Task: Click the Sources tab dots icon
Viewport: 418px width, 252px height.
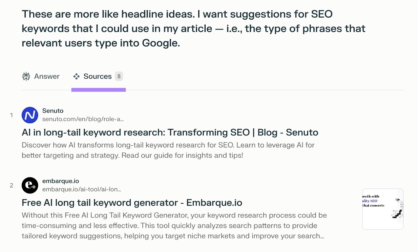Action: pos(76,76)
